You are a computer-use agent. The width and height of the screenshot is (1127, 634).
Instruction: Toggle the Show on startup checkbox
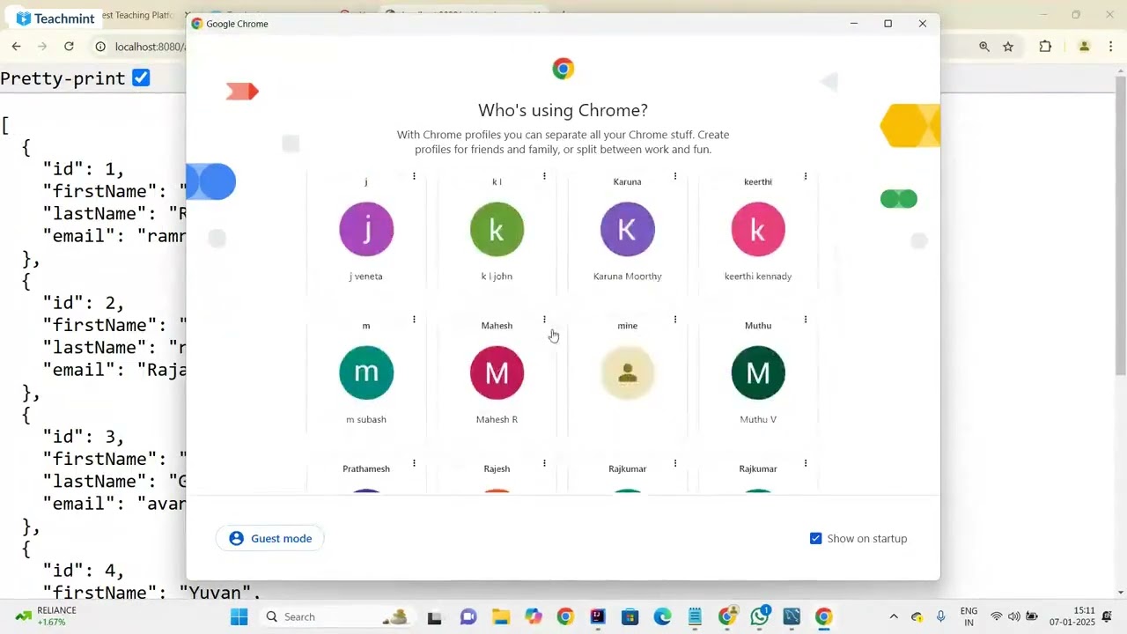pos(815,539)
